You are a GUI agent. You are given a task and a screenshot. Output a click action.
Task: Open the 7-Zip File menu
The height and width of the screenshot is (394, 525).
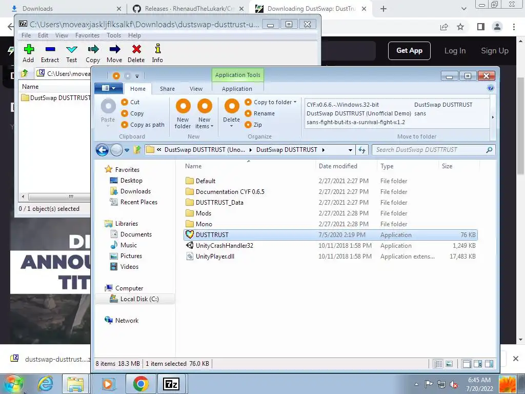point(26,35)
